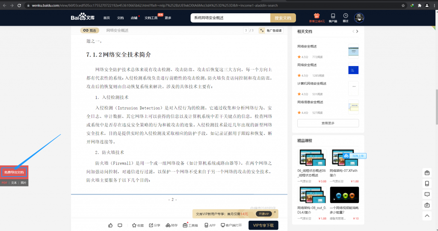
Task: Click the 精品课程 section heading
Action: pos(305,141)
